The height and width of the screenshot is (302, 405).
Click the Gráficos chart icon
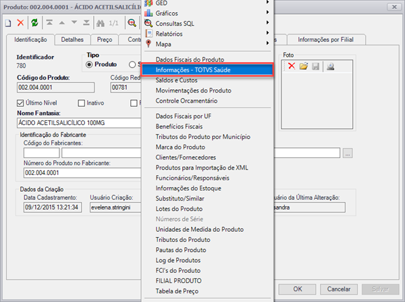[148, 13]
